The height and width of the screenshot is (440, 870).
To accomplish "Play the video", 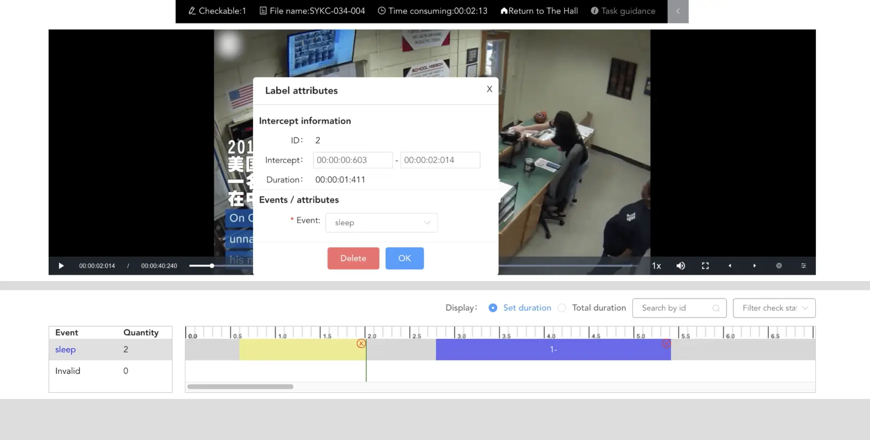I will tap(61, 266).
